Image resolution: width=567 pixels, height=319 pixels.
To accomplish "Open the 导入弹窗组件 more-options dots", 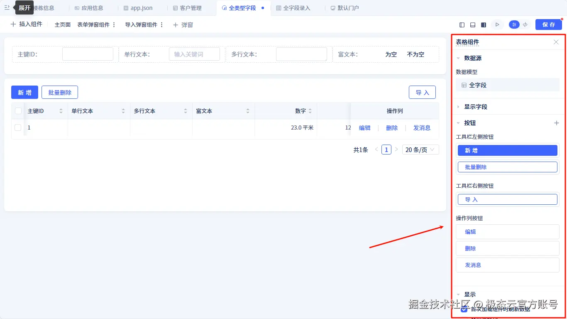I will (x=162, y=25).
